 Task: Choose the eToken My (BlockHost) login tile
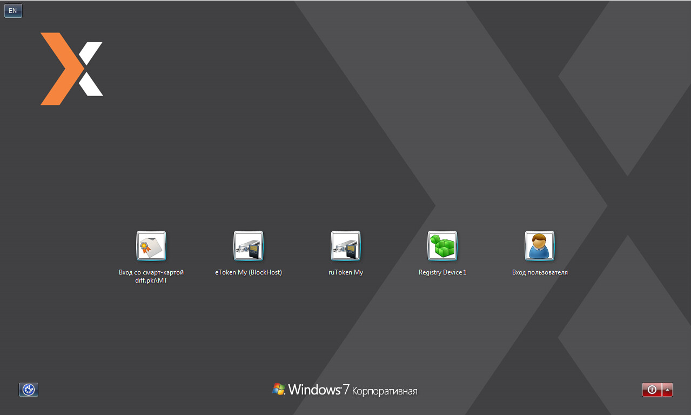pos(249,246)
